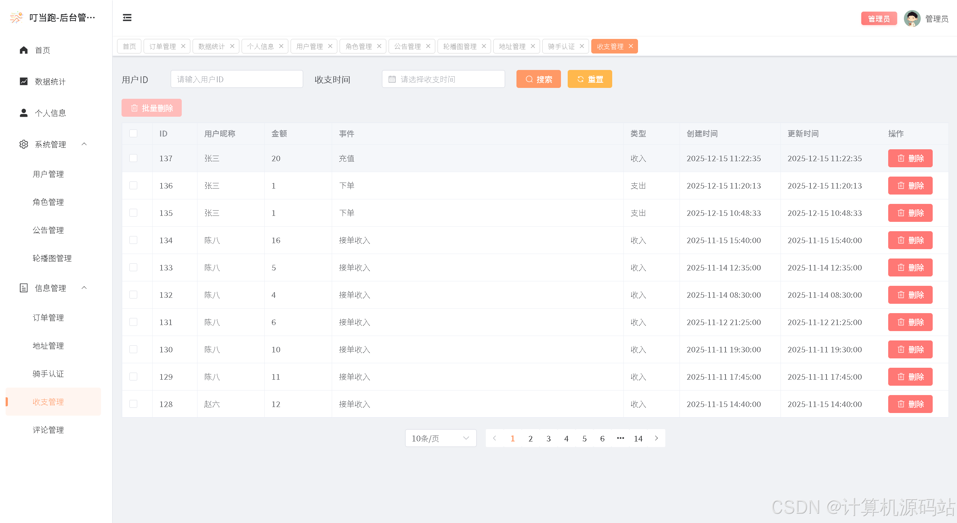The image size is (957, 523).
Task: Focus the 用户ID input field
Action: [236, 79]
